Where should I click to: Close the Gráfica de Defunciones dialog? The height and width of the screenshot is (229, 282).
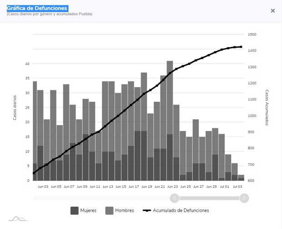point(272,11)
